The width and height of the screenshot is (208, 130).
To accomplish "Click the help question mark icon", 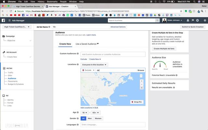I will click(x=205, y=20).
